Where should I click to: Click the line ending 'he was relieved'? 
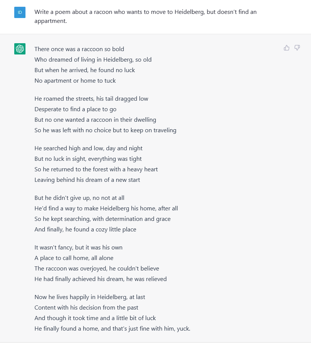pos(101,279)
